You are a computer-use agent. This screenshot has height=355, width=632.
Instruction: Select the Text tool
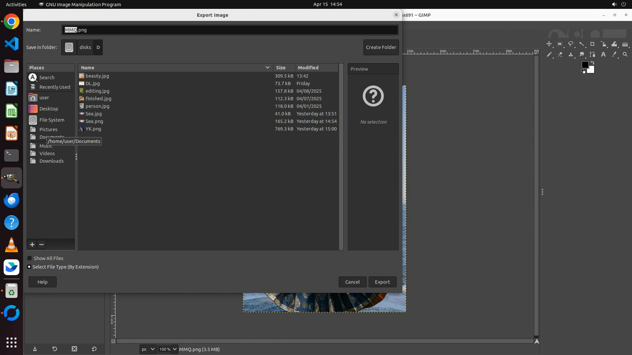coord(603,55)
